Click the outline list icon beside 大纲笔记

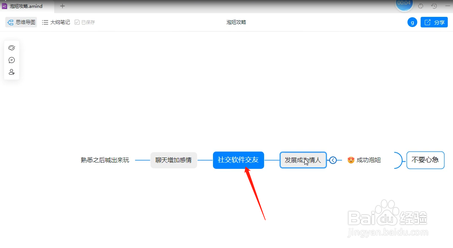pyautogui.click(x=45, y=22)
